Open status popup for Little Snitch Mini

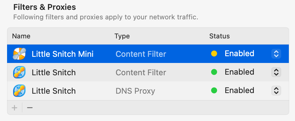(276, 54)
